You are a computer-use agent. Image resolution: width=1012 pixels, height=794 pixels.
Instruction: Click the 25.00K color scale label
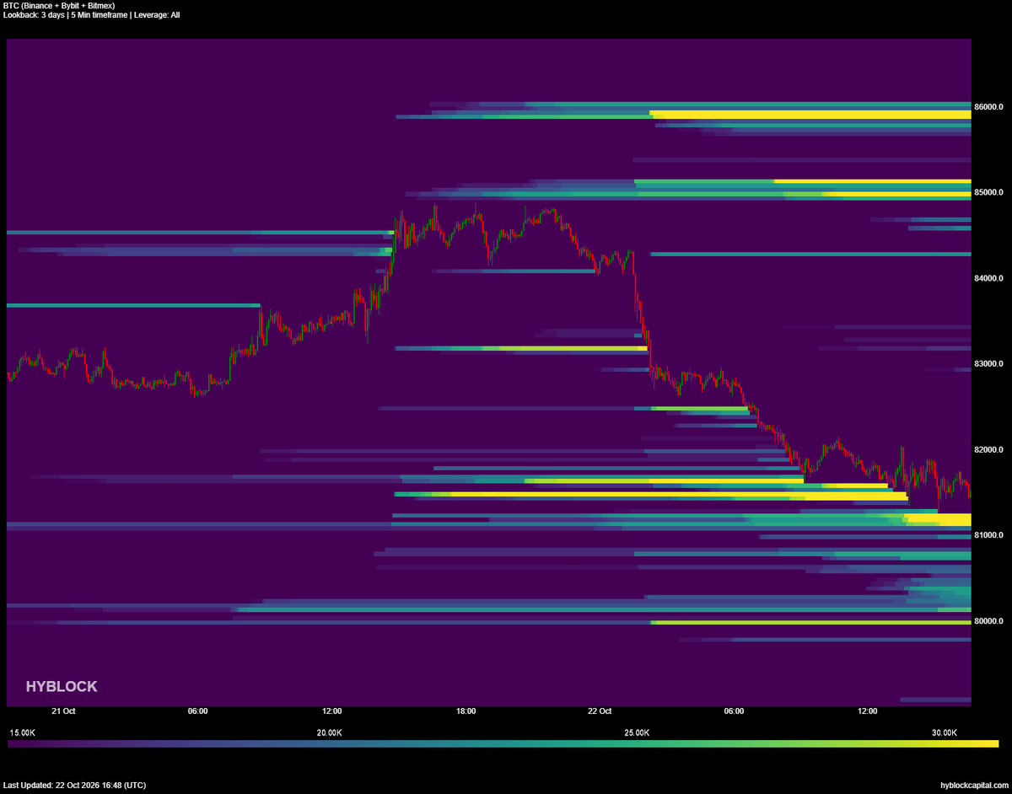(637, 733)
